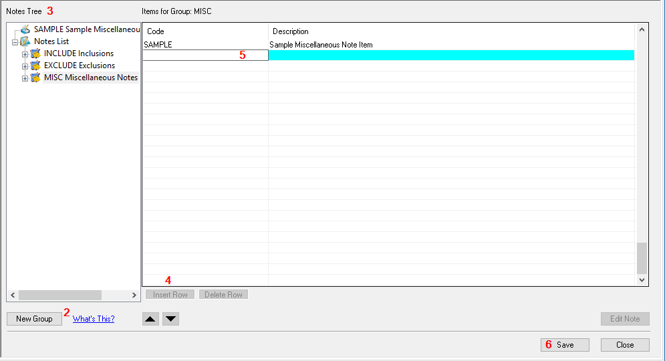Select MISC Miscellaneous Notes group
665x361 pixels.
tap(91, 78)
